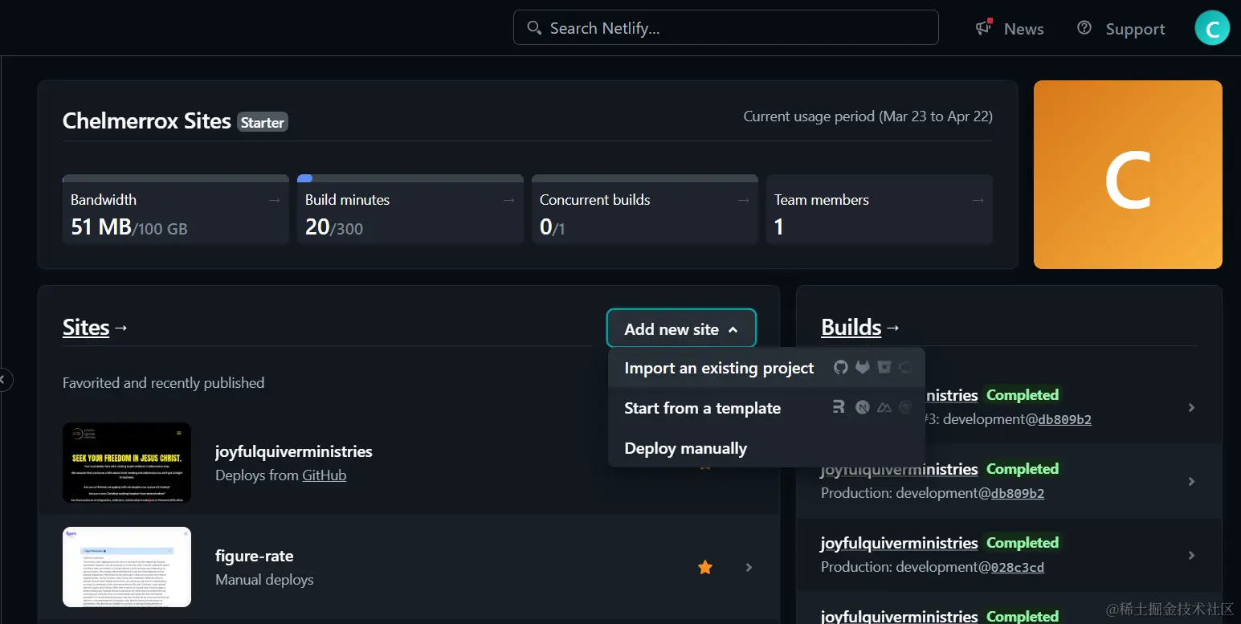Screen dimensions: 1241x624
Task: Open the user avatar in top bar
Action: (1212, 28)
